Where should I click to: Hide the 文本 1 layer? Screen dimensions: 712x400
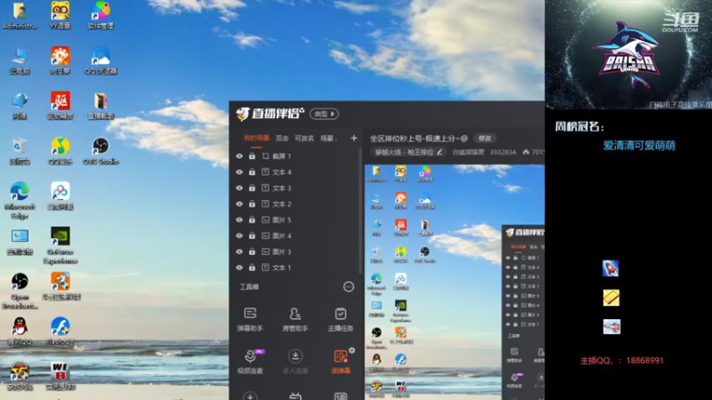[x=239, y=268]
